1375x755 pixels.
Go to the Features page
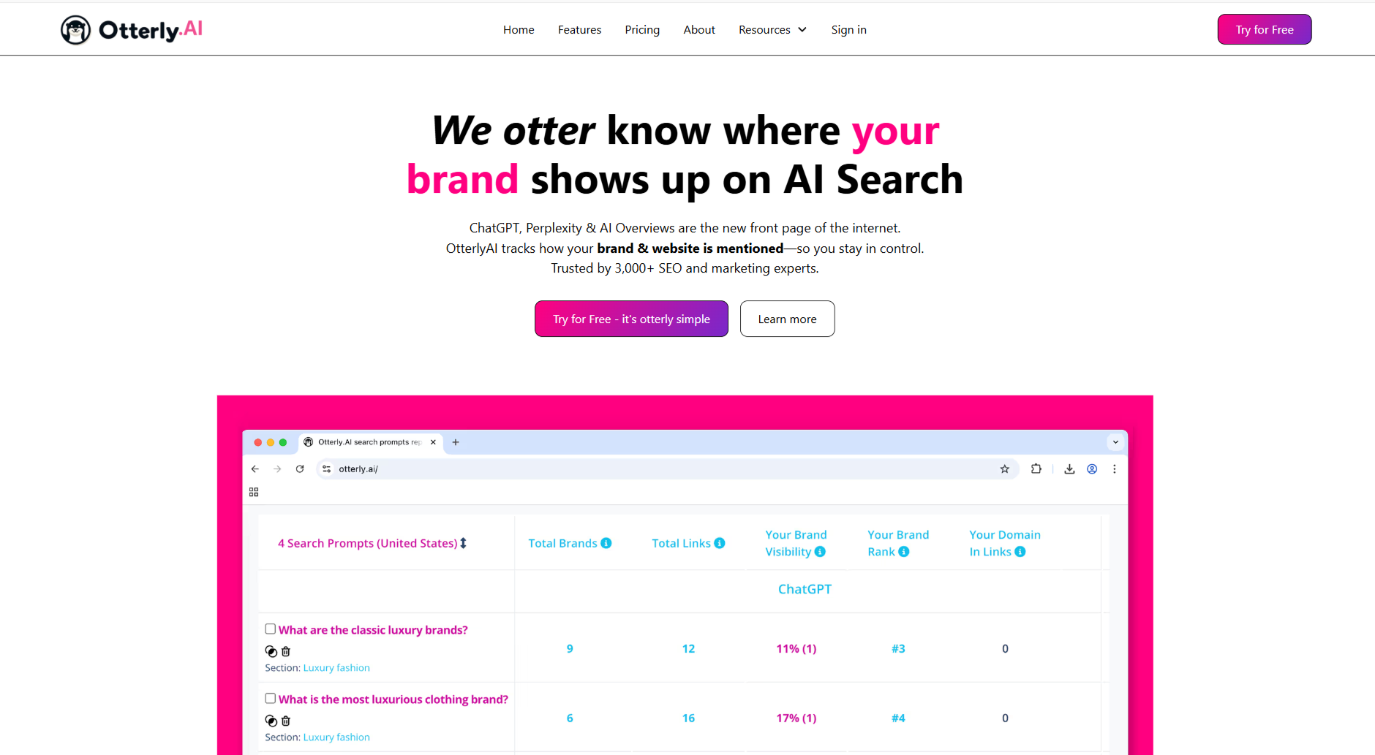(x=579, y=30)
